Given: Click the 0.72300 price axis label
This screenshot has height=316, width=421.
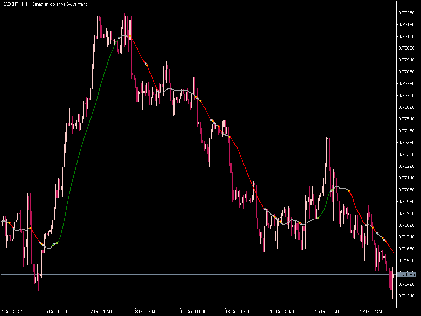Looking at the screenshot, I should click(x=406, y=154).
